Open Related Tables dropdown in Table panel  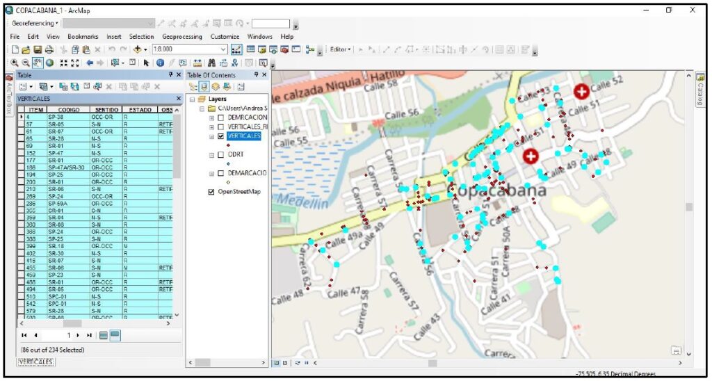(x=47, y=86)
